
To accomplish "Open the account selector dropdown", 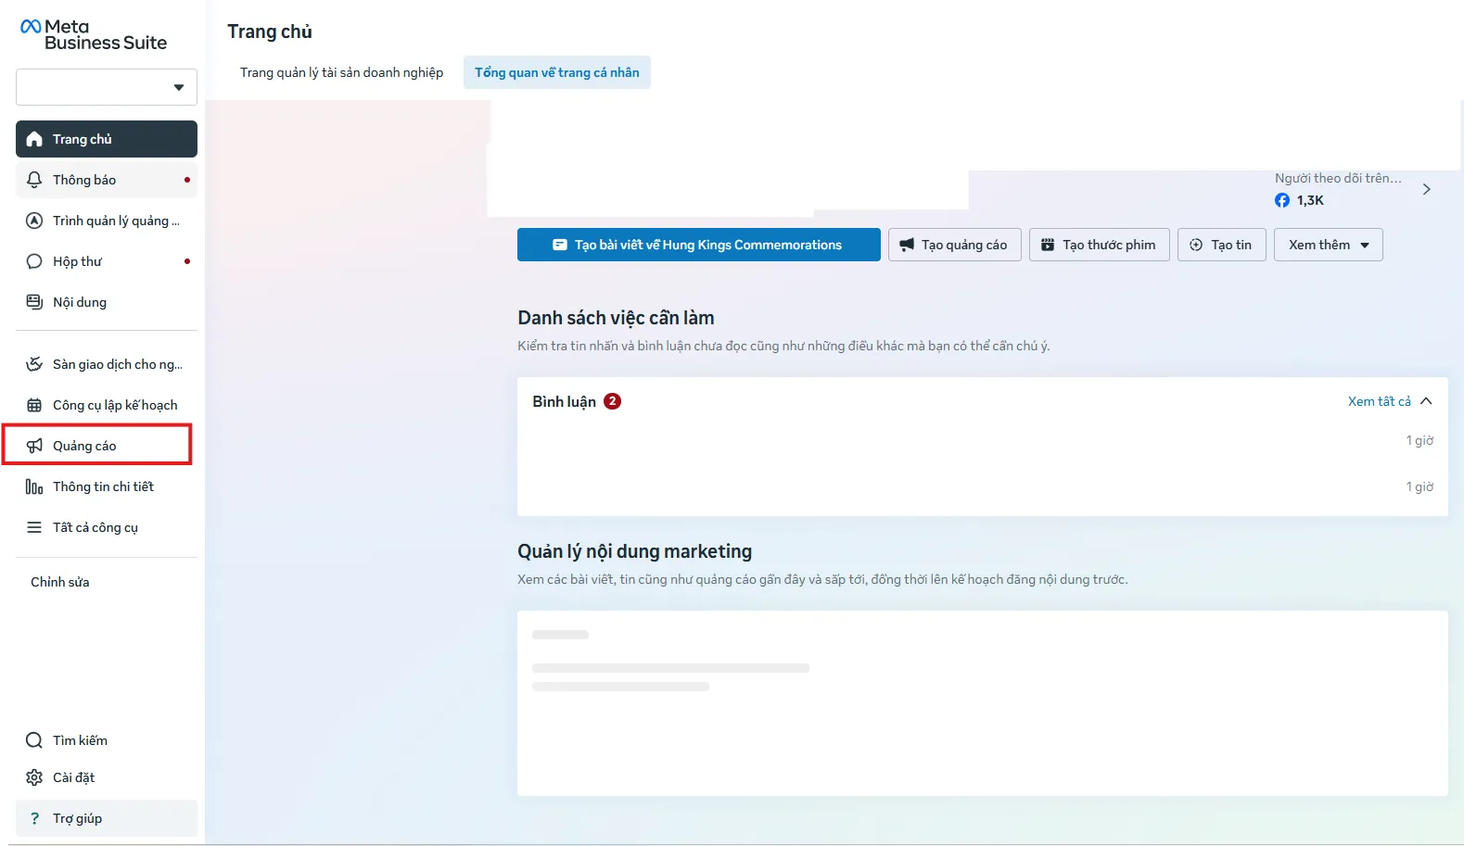I will tap(107, 87).
